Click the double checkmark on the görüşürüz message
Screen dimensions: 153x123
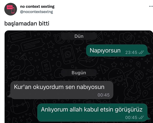coord(141,117)
